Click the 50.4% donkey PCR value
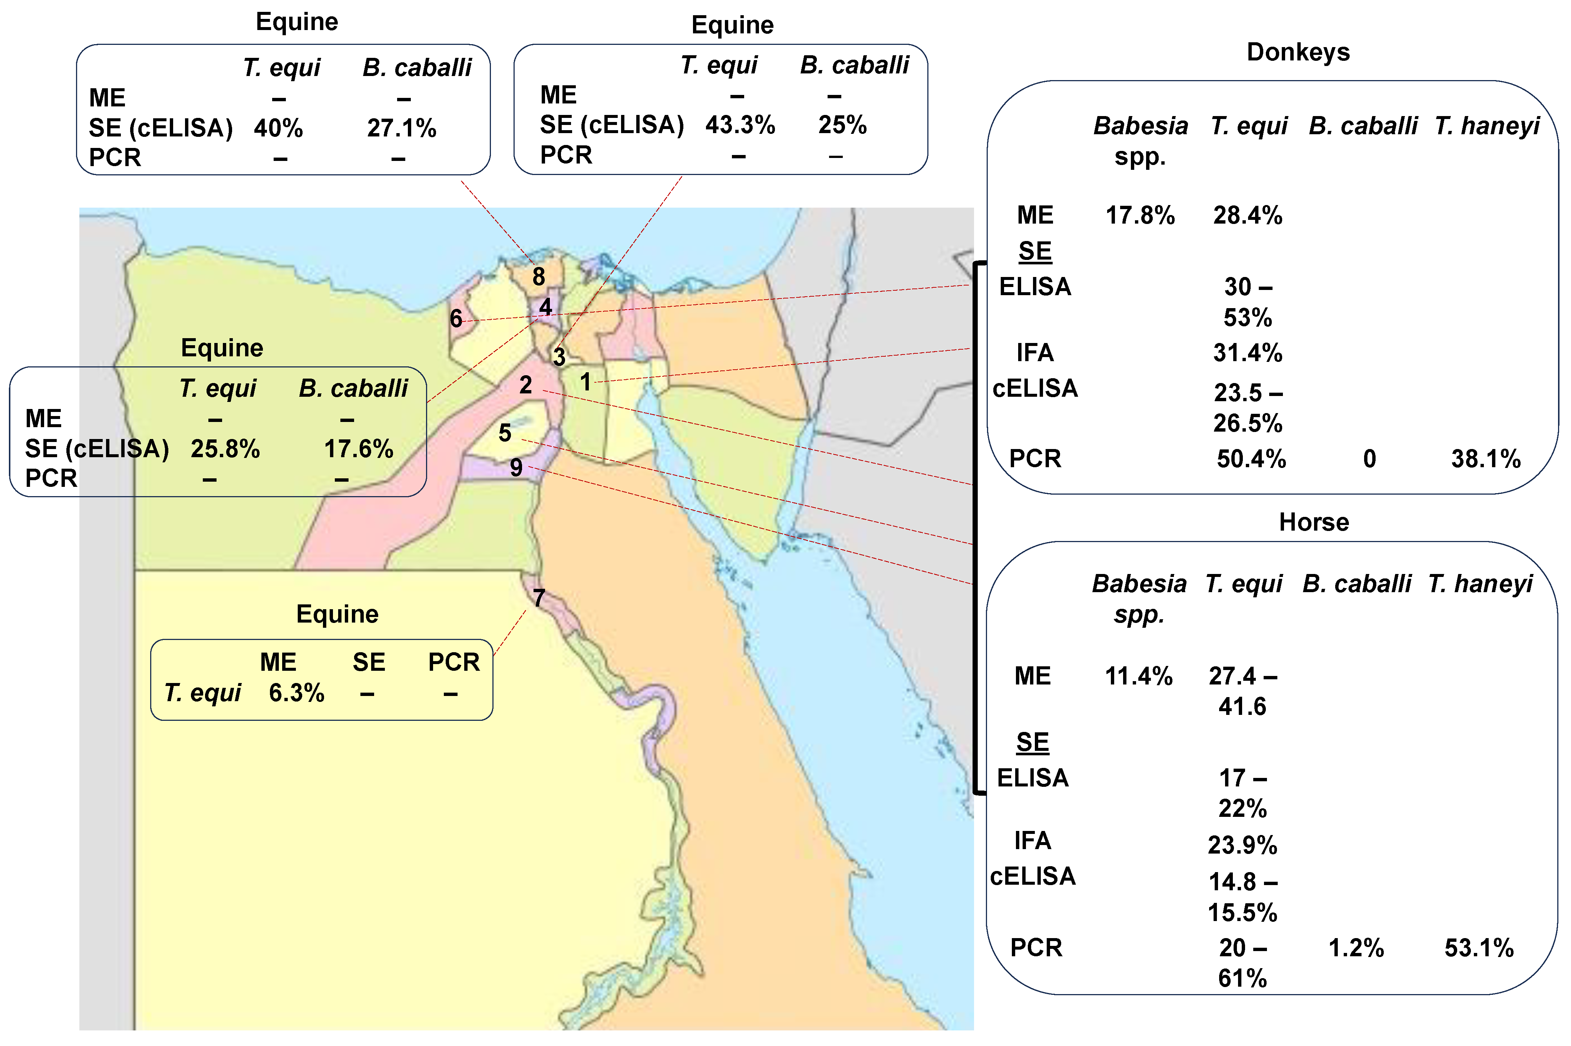 pos(1251,459)
